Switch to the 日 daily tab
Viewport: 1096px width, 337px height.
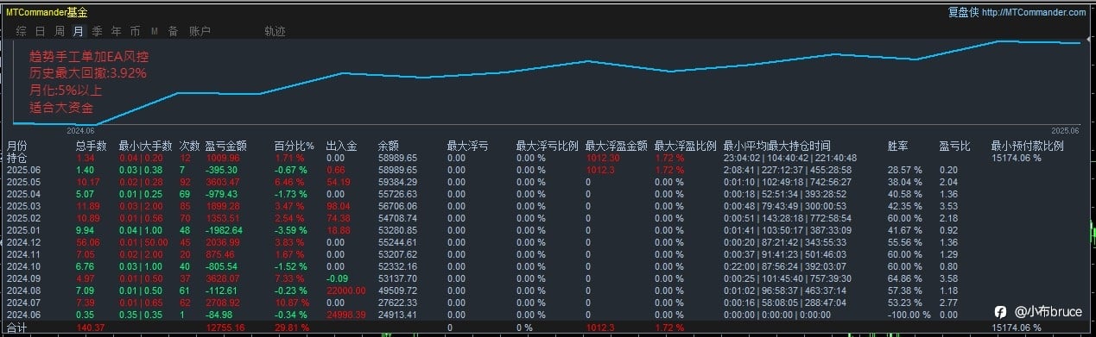point(41,31)
